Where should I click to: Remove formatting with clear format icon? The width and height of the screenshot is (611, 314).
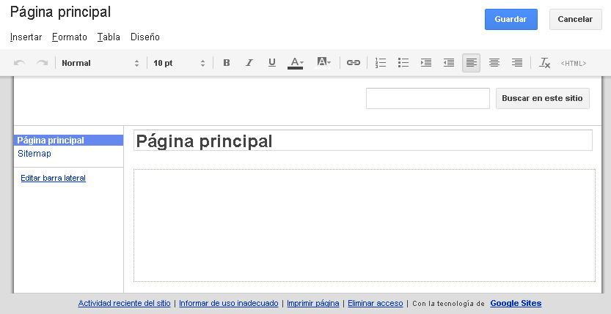click(544, 63)
